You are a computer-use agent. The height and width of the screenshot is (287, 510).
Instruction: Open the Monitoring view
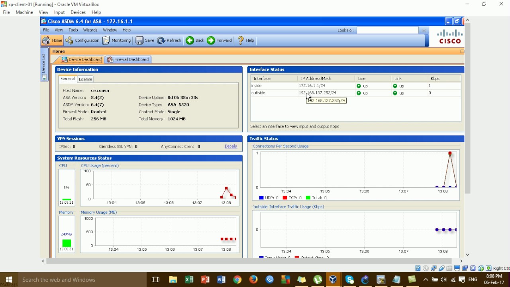pyautogui.click(x=117, y=40)
